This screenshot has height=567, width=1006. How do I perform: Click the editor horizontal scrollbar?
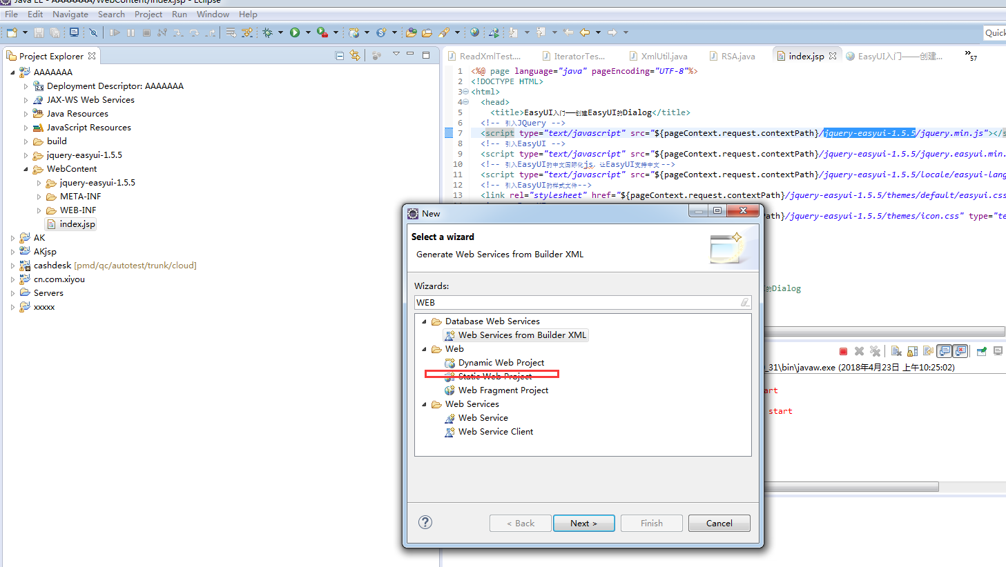[x=884, y=332]
